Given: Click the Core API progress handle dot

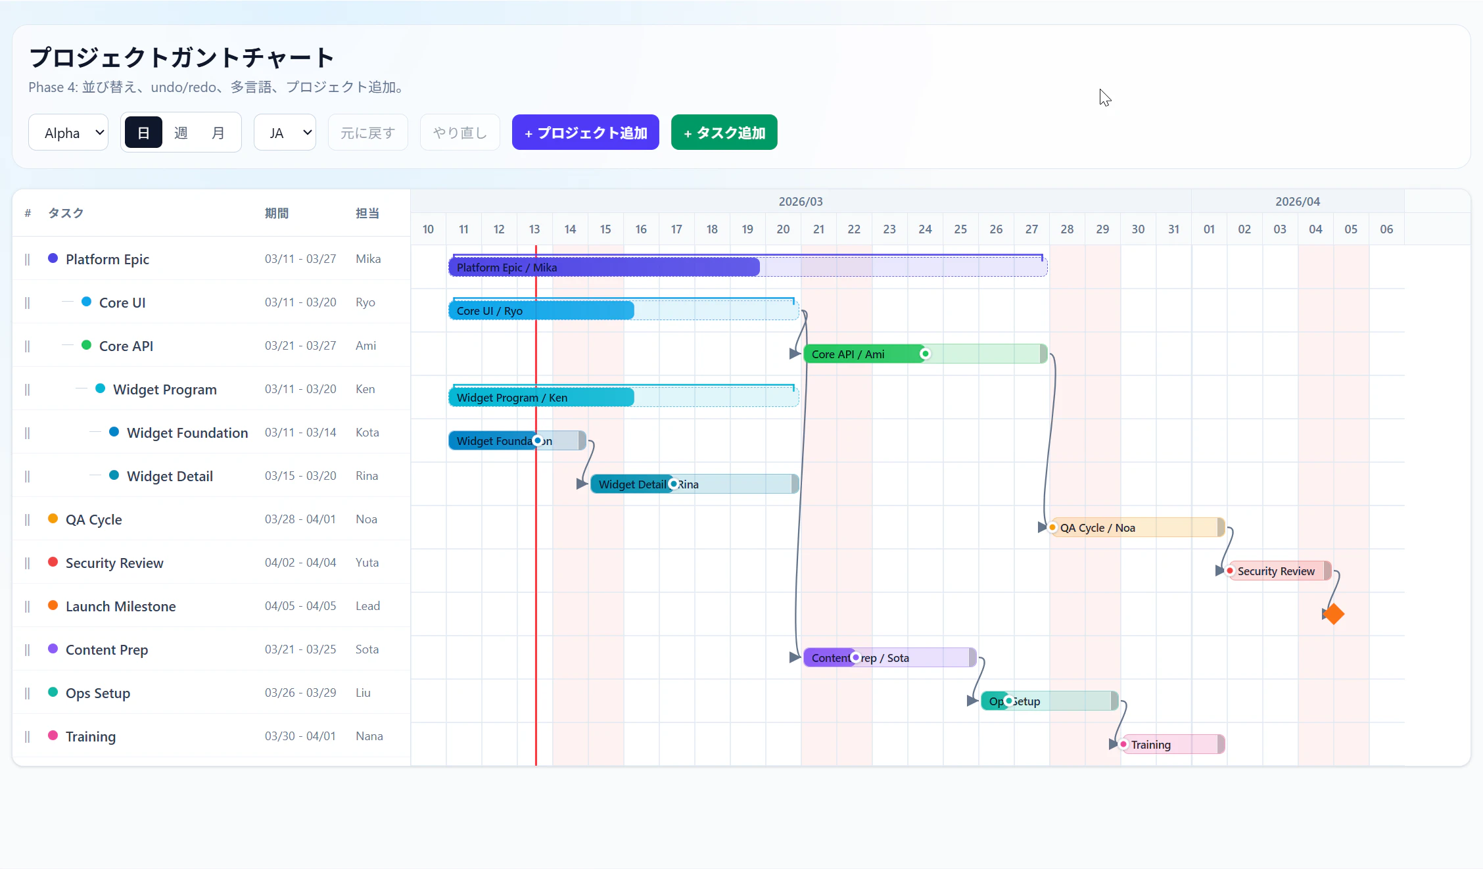Looking at the screenshot, I should click(x=925, y=354).
